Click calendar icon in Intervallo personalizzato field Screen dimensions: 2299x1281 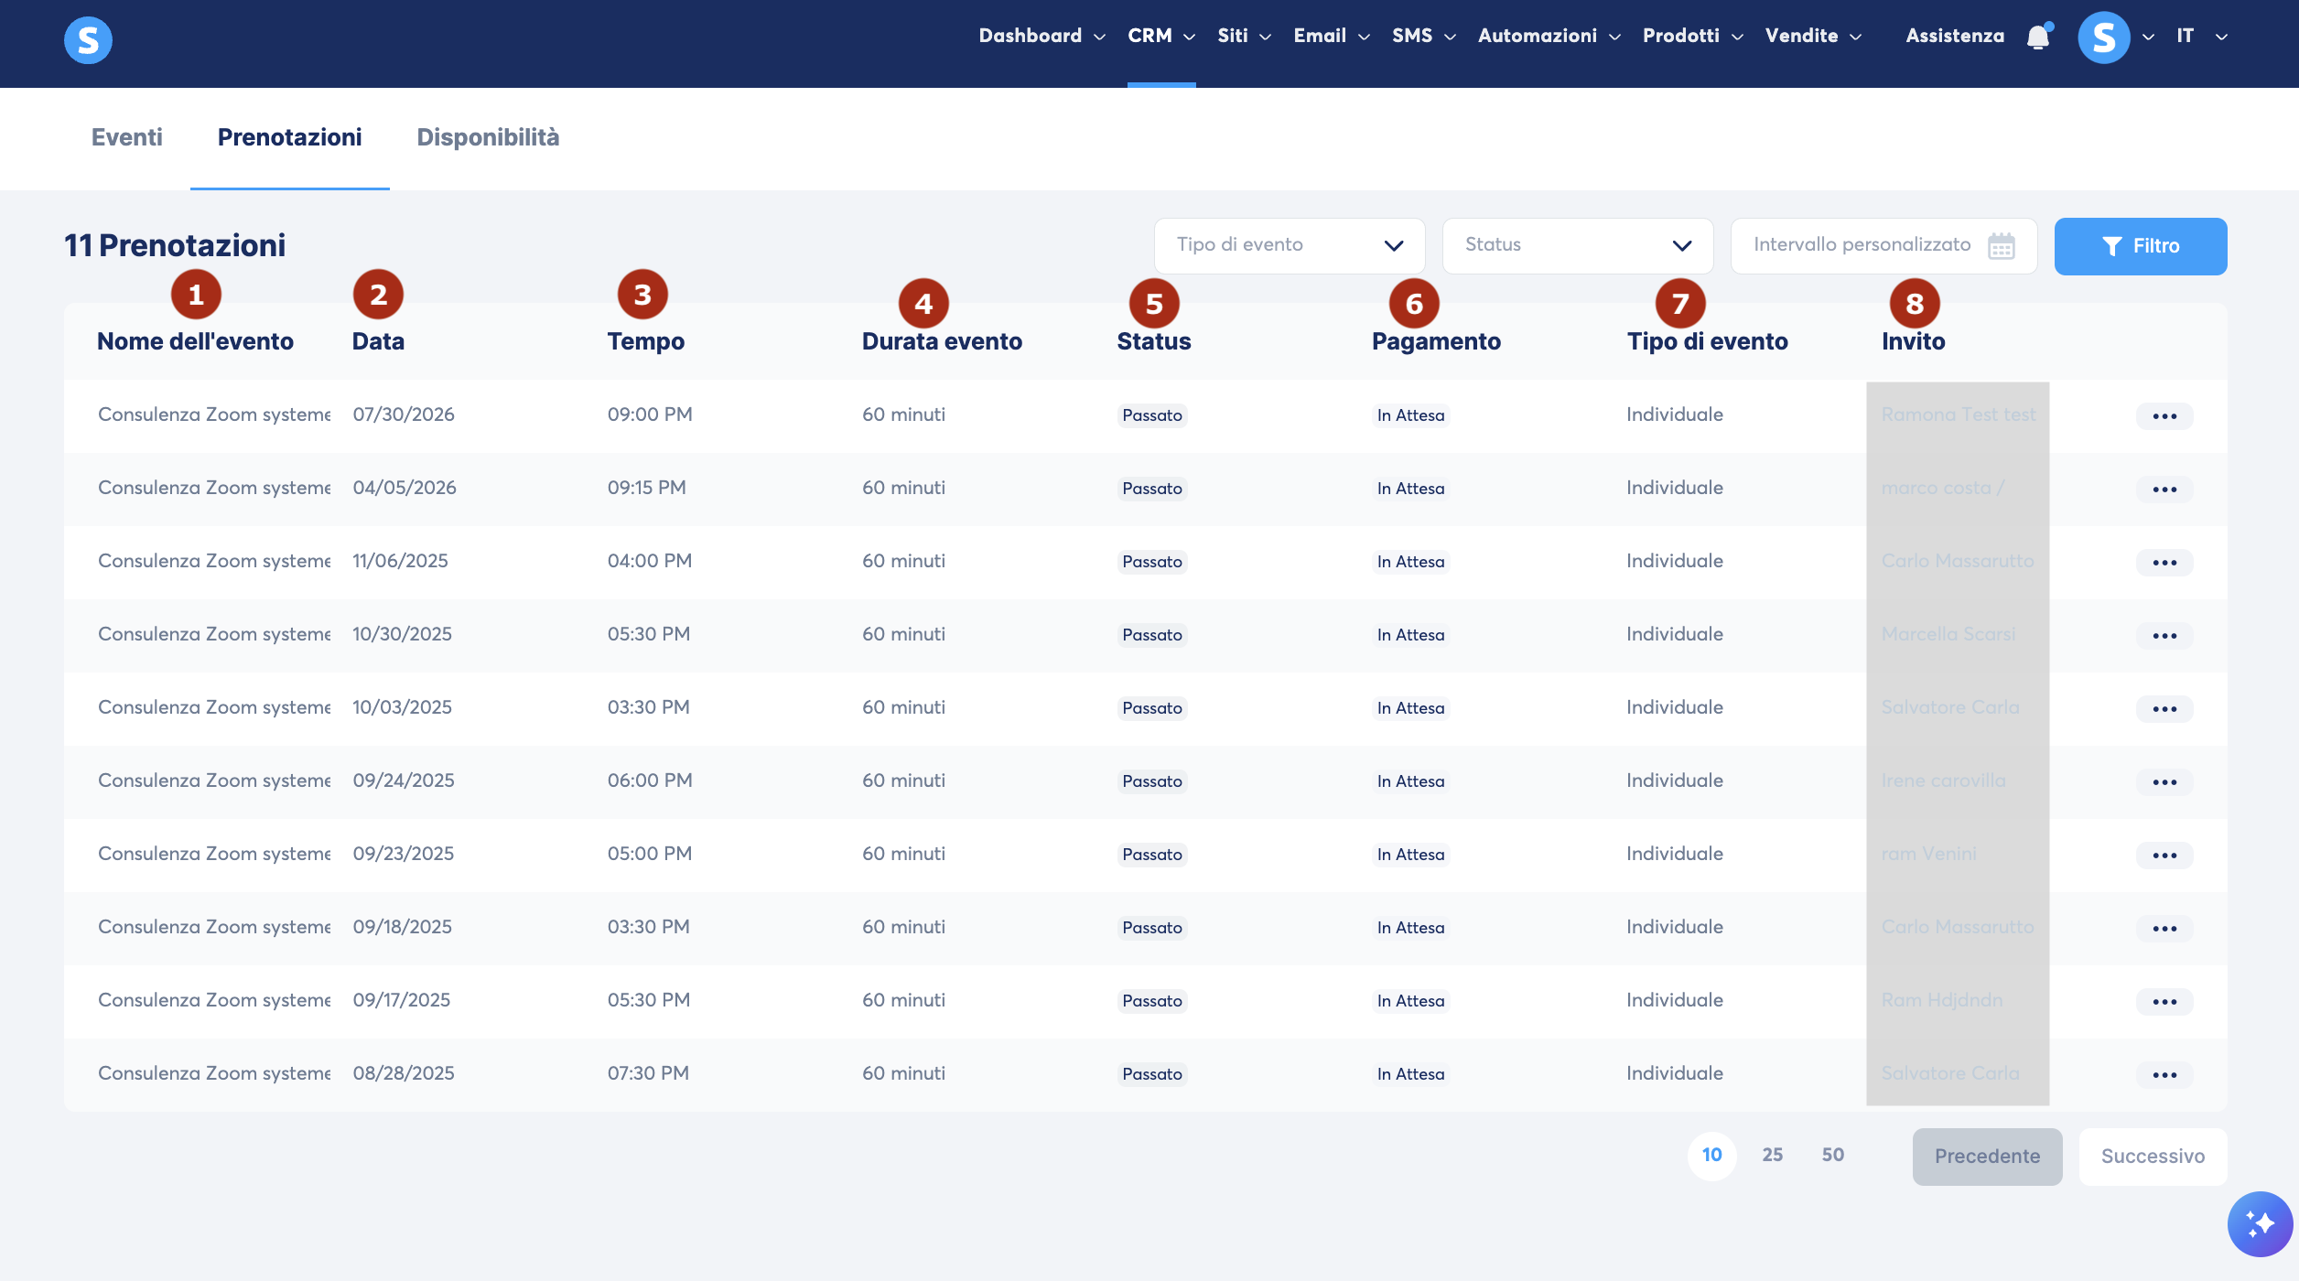pos(2002,246)
